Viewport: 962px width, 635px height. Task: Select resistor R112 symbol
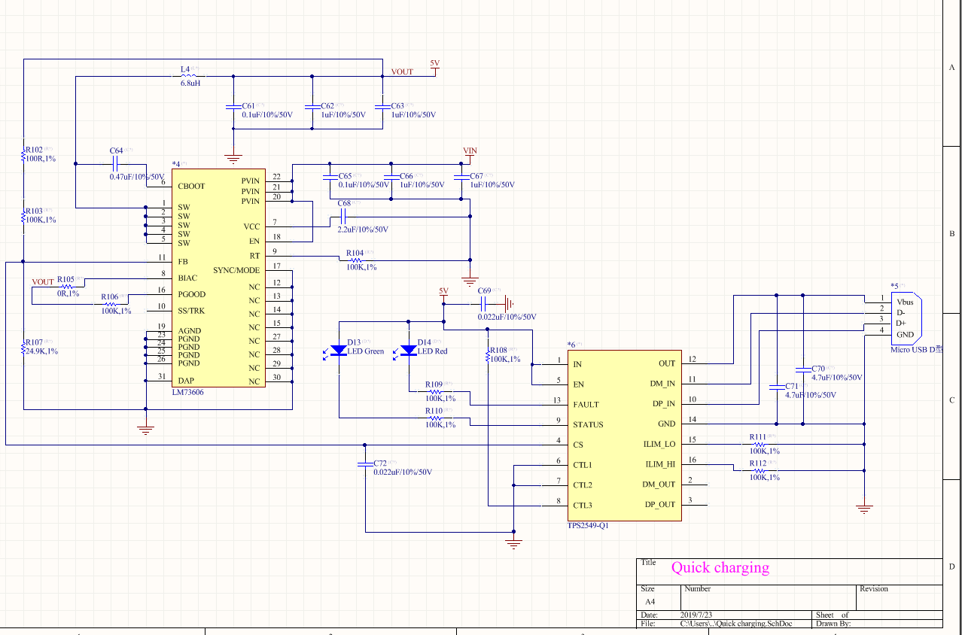[758, 470]
